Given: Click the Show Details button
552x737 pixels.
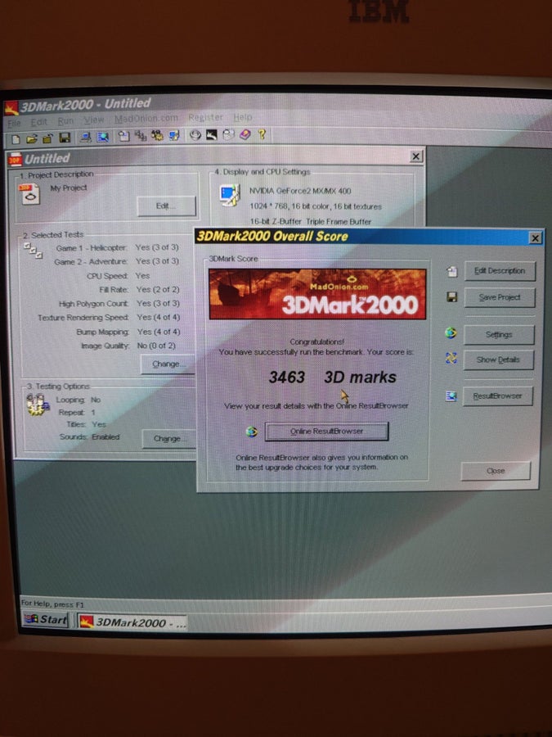Looking at the screenshot, I should 499,359.
